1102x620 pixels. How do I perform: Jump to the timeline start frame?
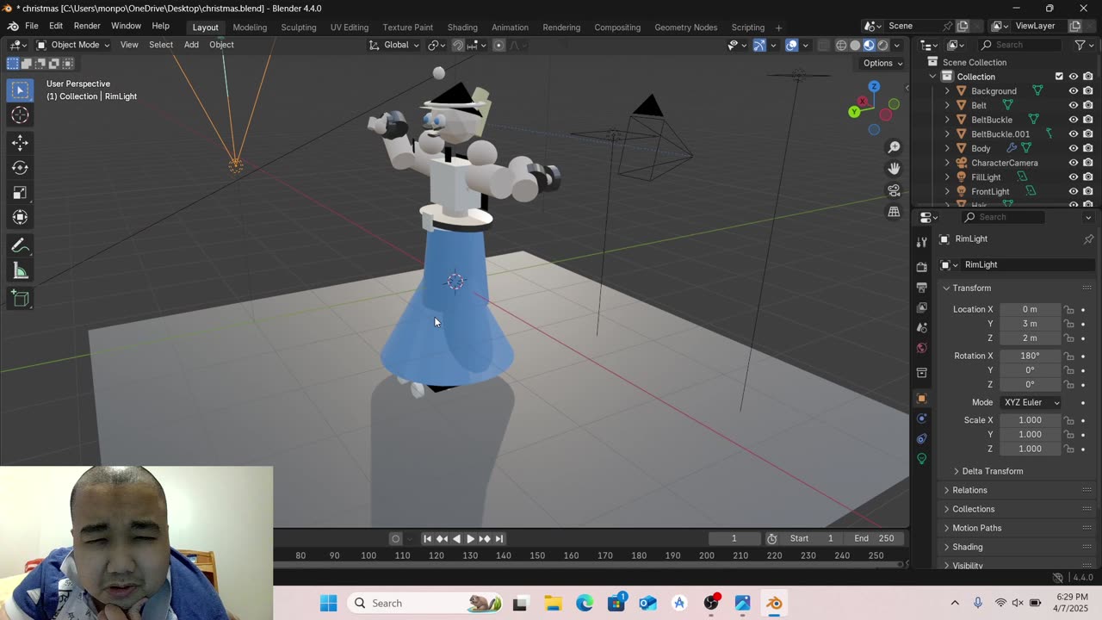coord(427,539)
